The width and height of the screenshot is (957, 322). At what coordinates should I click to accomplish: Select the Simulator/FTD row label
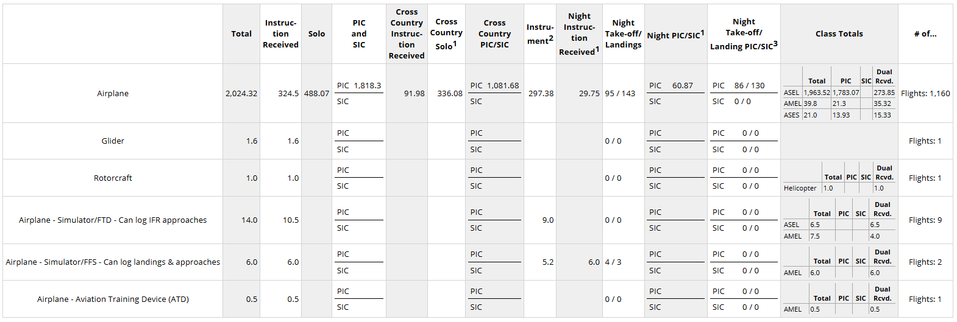pyautogui.click(x=113, y=220)
